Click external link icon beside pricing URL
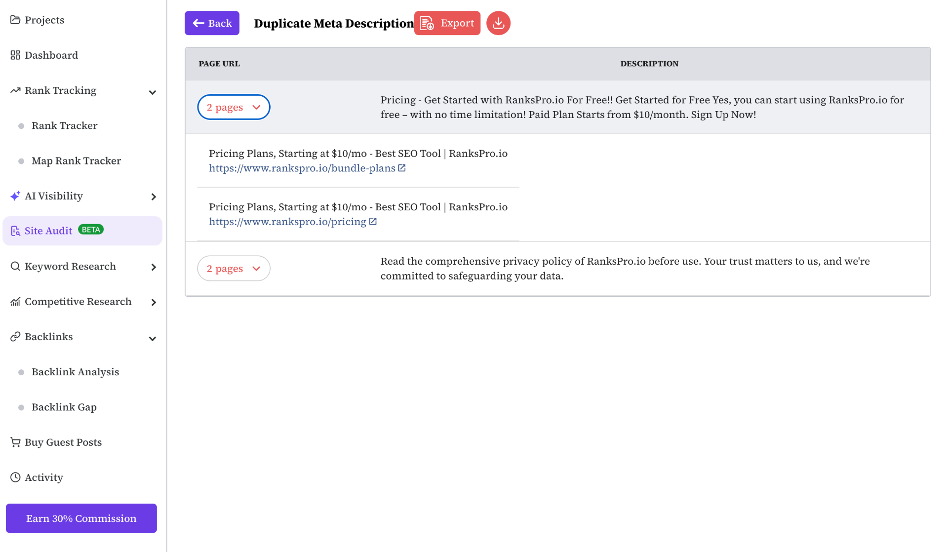Viewport: 948px width, 552px height. [x=373, y=222]
